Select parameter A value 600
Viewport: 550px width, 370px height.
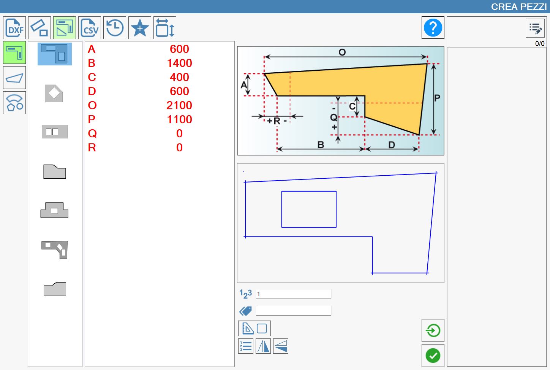179,49
